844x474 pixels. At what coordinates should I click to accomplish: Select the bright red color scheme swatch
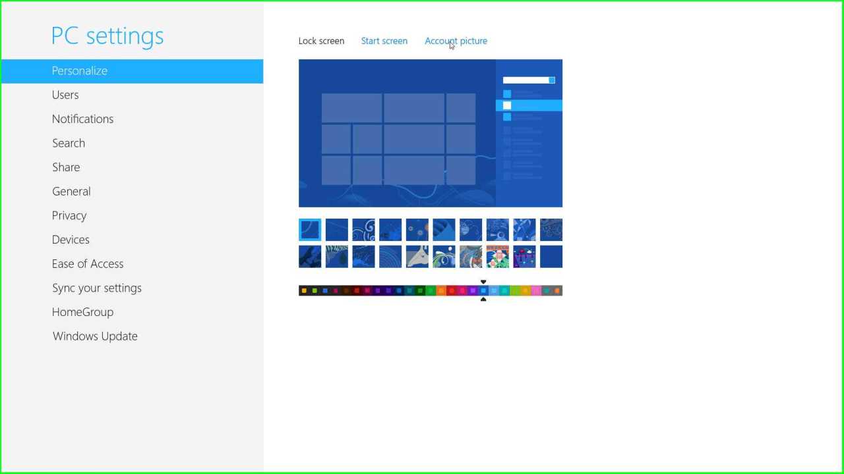[452, 290]
